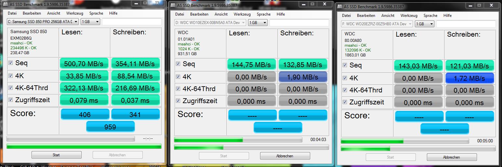Click the greyed Abbrechen button in Samsung window

(117, 155)
